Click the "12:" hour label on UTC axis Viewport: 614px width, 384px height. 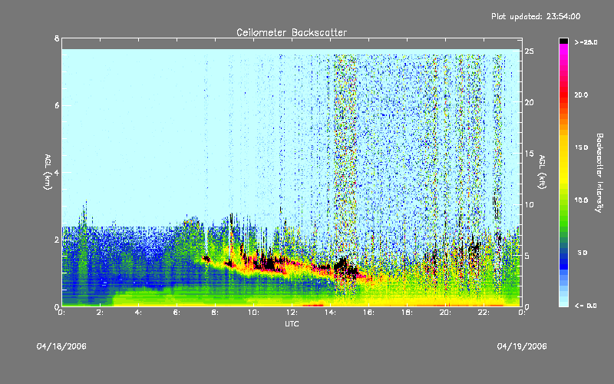point(292,313)
